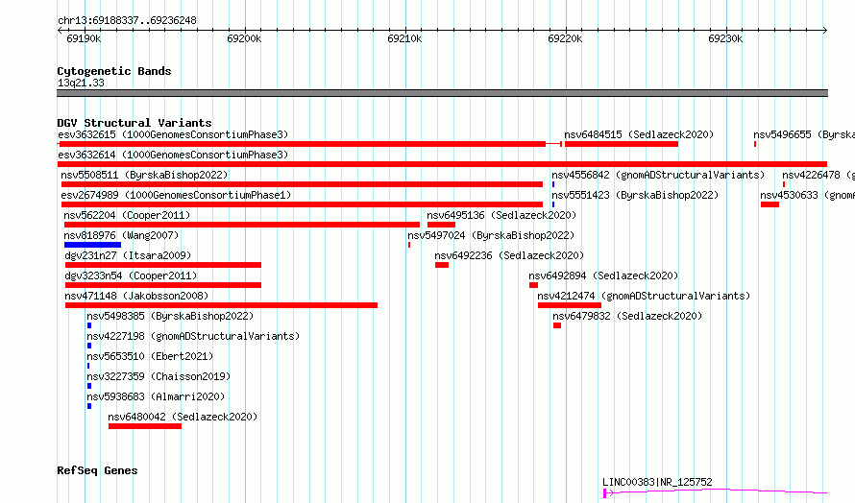855x503 pixels.
Task: Open nsv6492894 (Sedlazeck2020) variant
Action: click(603, 275)
